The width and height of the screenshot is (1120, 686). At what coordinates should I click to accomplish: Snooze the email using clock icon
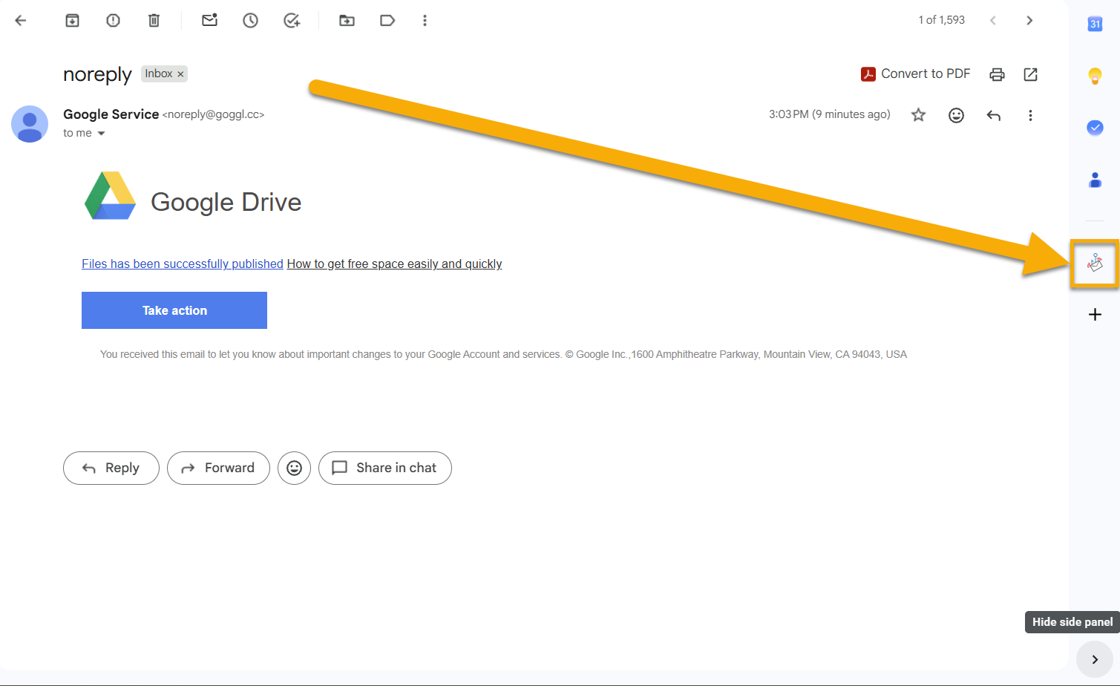coord(251,21)
